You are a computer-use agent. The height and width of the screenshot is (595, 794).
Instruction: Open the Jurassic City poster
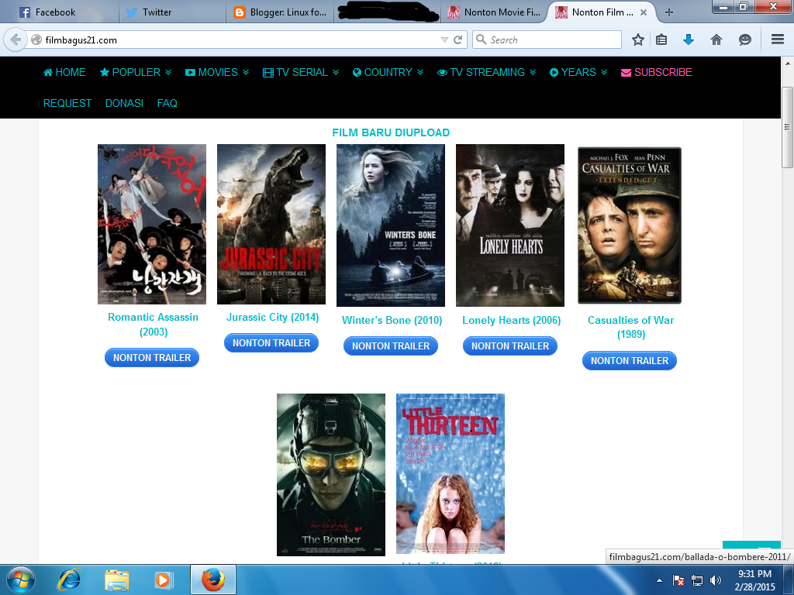coord(271,224)
